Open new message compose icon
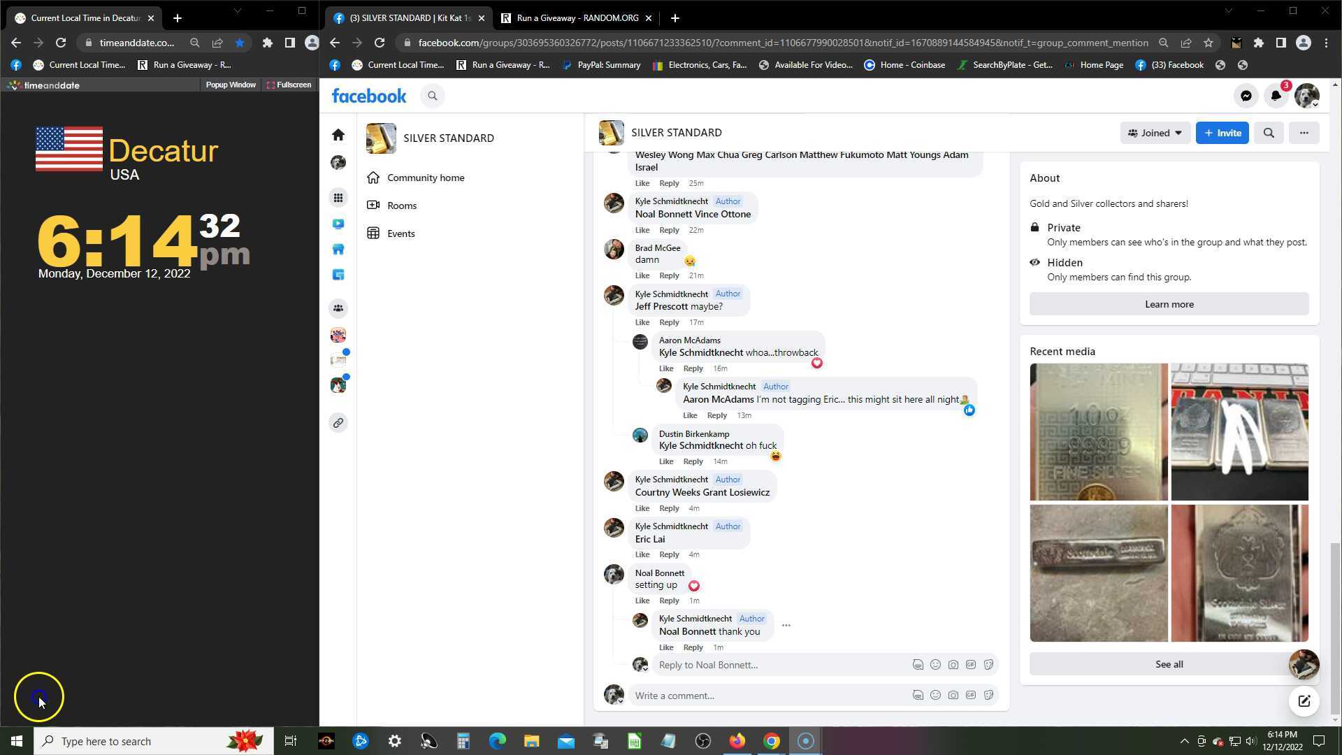 1304,701
